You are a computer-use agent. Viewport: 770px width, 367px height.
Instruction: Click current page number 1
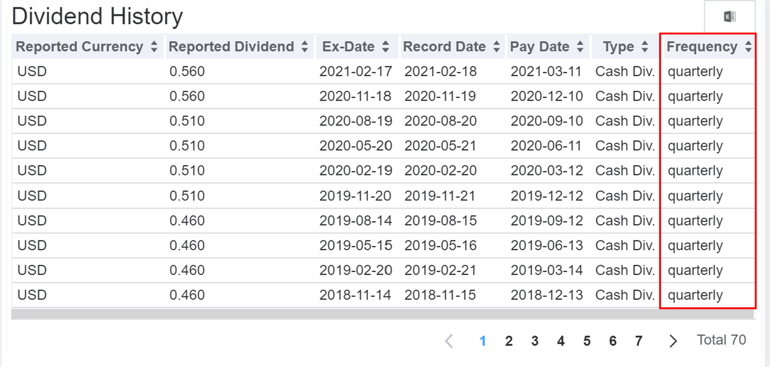483,341
